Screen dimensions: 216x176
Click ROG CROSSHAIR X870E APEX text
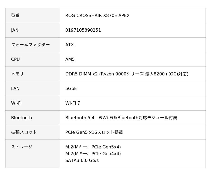[97, 16]
